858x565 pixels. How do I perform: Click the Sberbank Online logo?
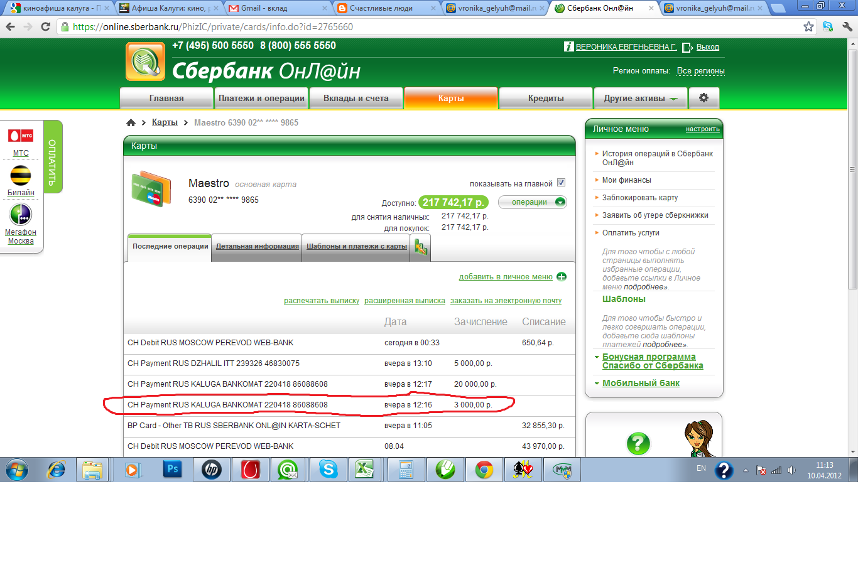pos(145,62)
